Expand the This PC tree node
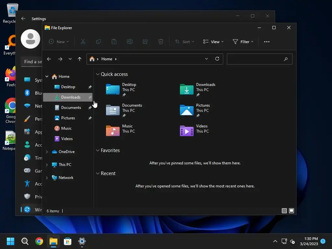332x249 pixels. pyautogui.click(x=47, y=164)
